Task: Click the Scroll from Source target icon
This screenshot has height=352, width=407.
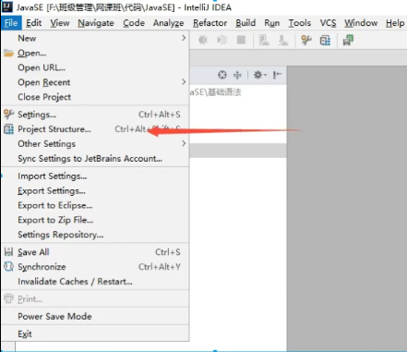Action: click(x=222, y=75)
